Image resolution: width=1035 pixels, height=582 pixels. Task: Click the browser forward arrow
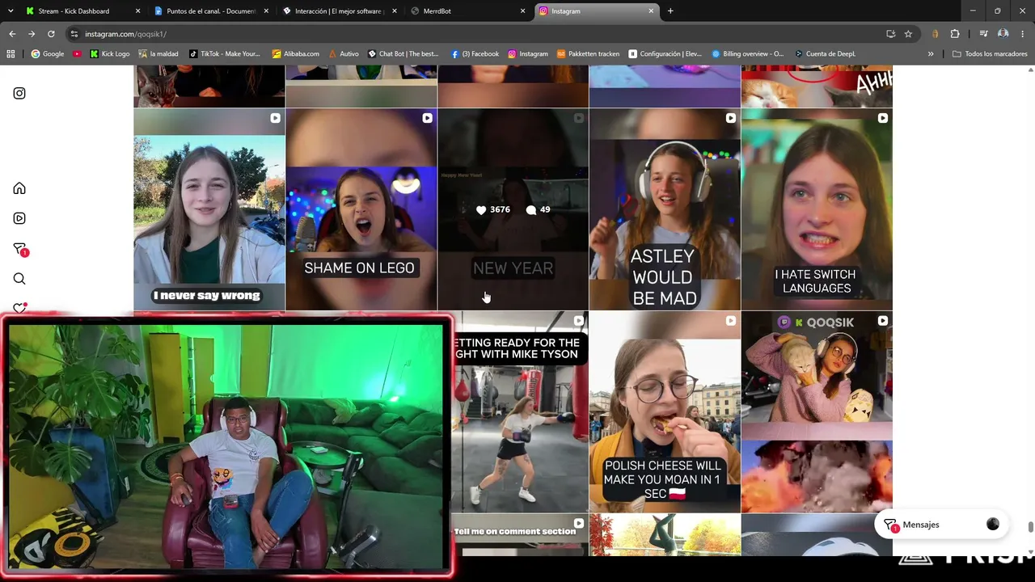pyautogui.click(x=32, y=34)
